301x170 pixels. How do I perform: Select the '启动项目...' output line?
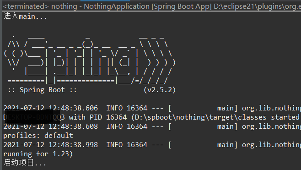(x=25, y=163)
